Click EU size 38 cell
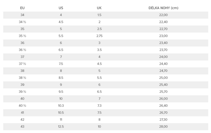Image resolution: width=211 pixels, height=133 pixels. click(x=22, y=71)
